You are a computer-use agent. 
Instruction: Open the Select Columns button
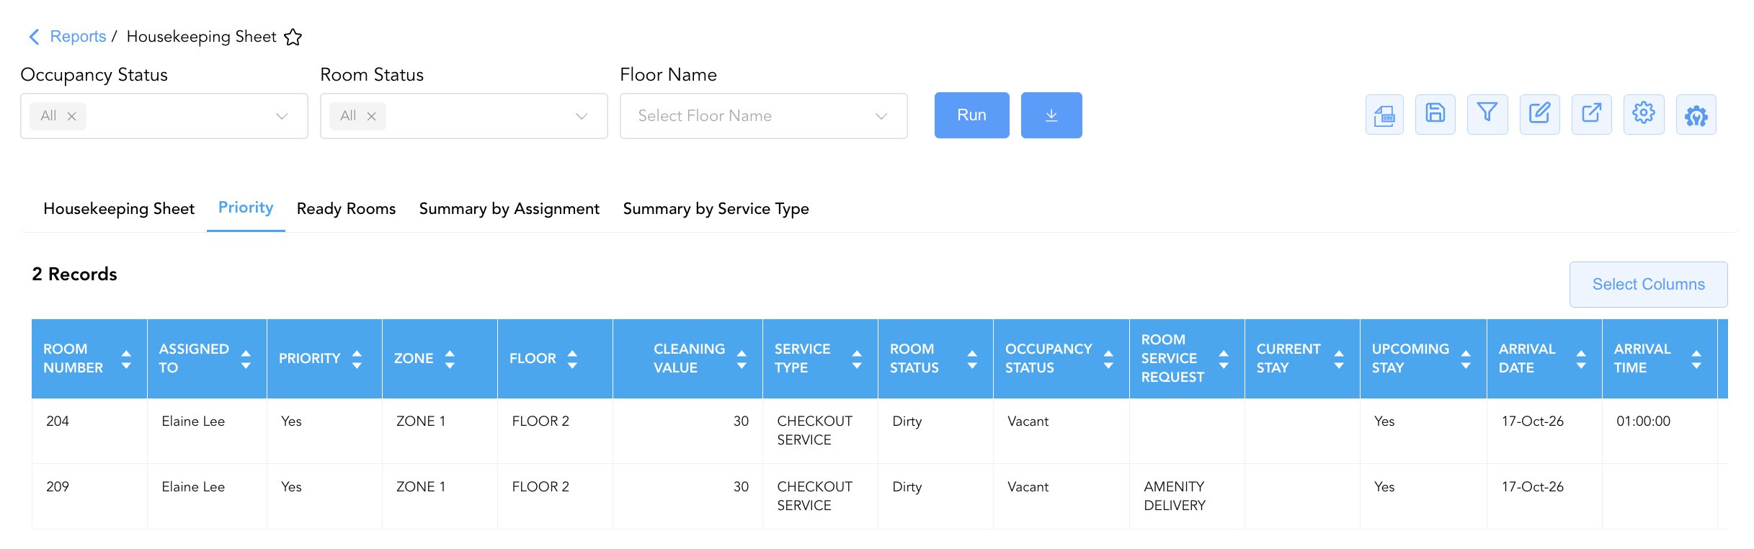(1649, 285)
